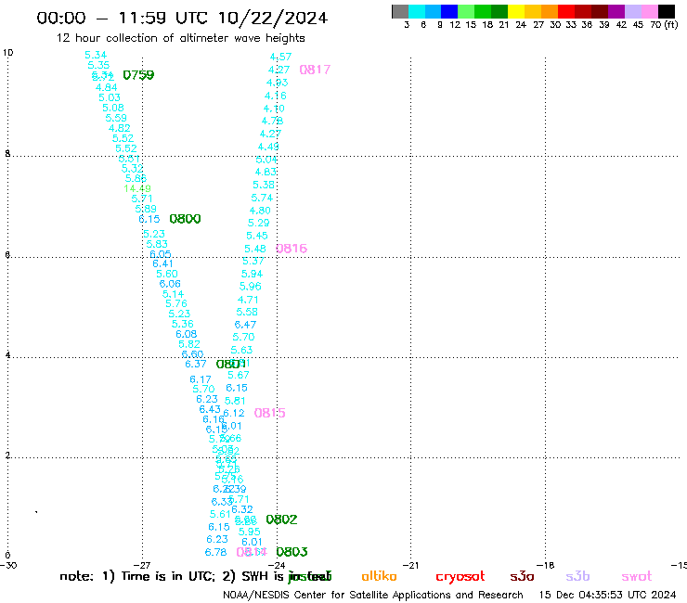Screen dimensions: 687x603
Task: Select the 6.47 wave height value
Action: tap(245, 325)
